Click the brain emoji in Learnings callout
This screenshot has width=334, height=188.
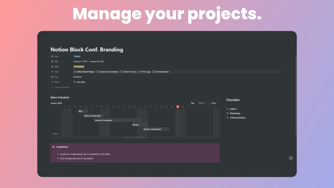tap(53, 147)
